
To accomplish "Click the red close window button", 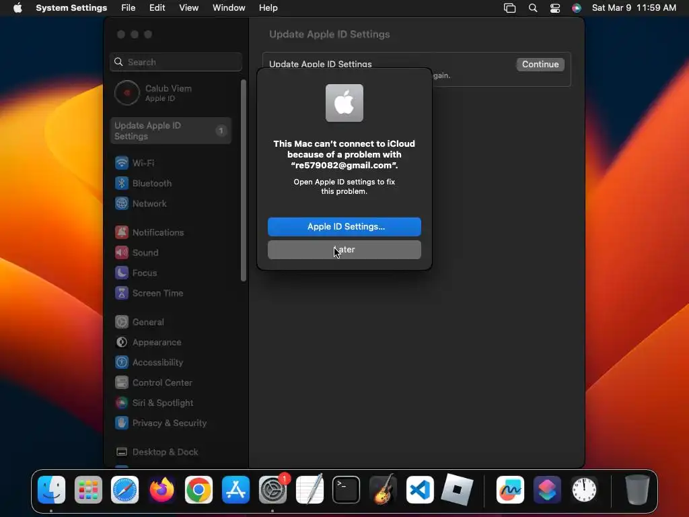I will point(121,34).
